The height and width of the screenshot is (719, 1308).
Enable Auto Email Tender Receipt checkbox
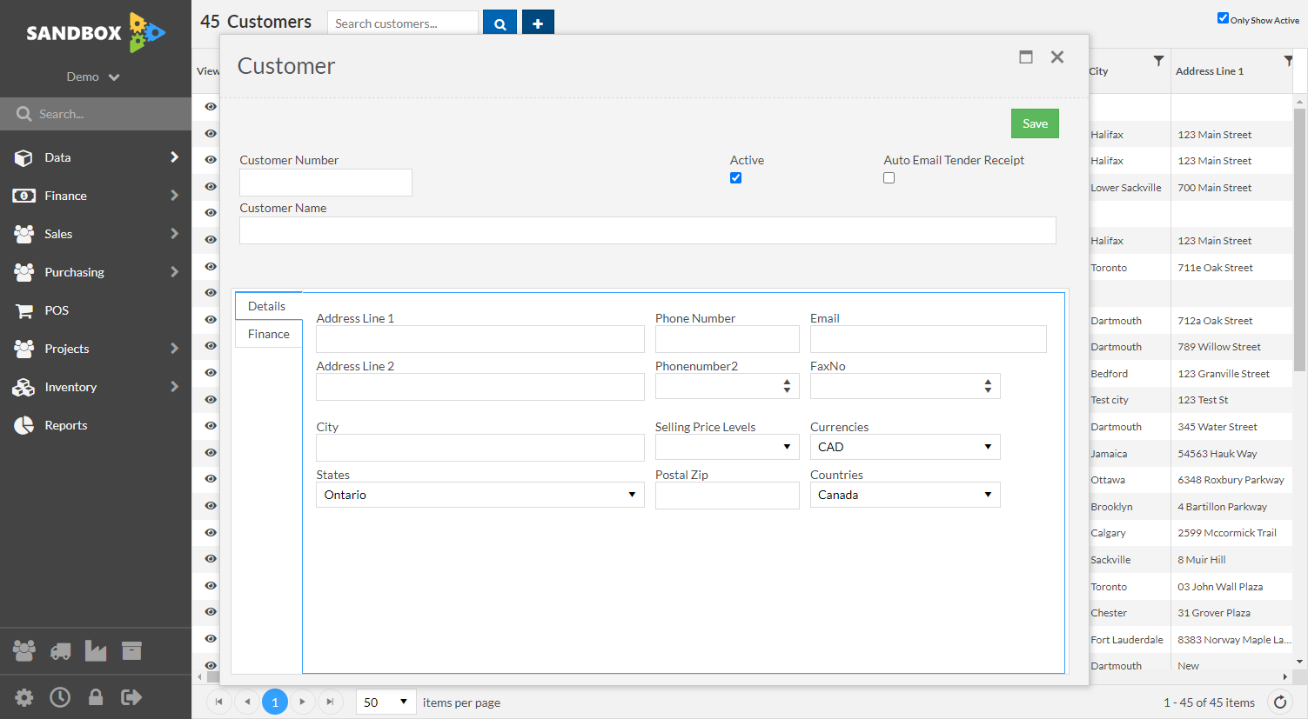click(889, 177)
